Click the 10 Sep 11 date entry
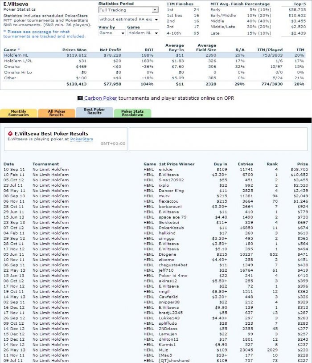Image resolution: width=312 pixels, height=363 pixels. pyautogui.click(x=14, y=169)
